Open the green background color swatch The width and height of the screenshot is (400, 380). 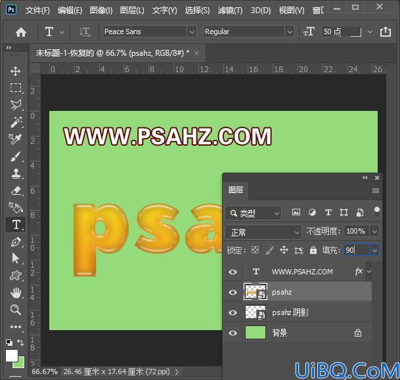tap(20, 363)
